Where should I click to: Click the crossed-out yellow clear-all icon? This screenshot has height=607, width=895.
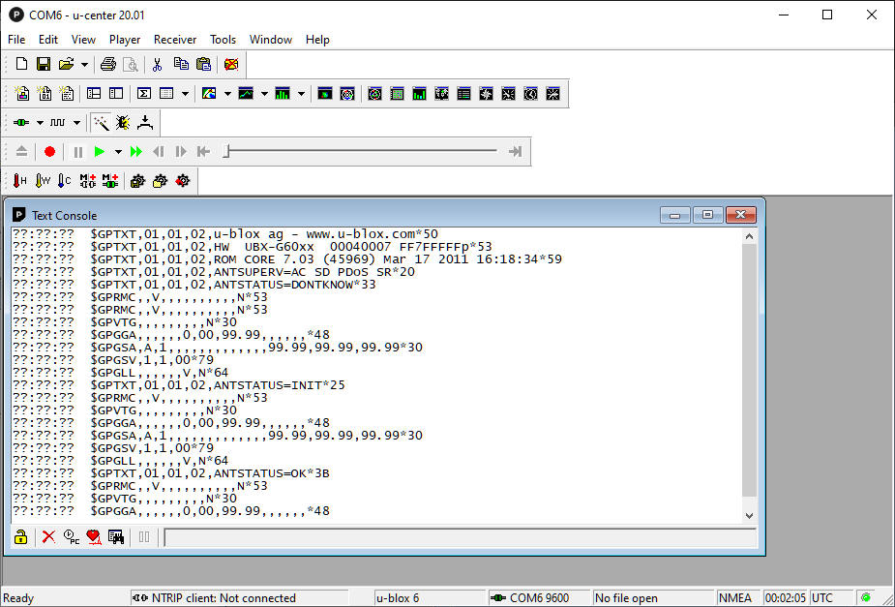coord(231,64)
